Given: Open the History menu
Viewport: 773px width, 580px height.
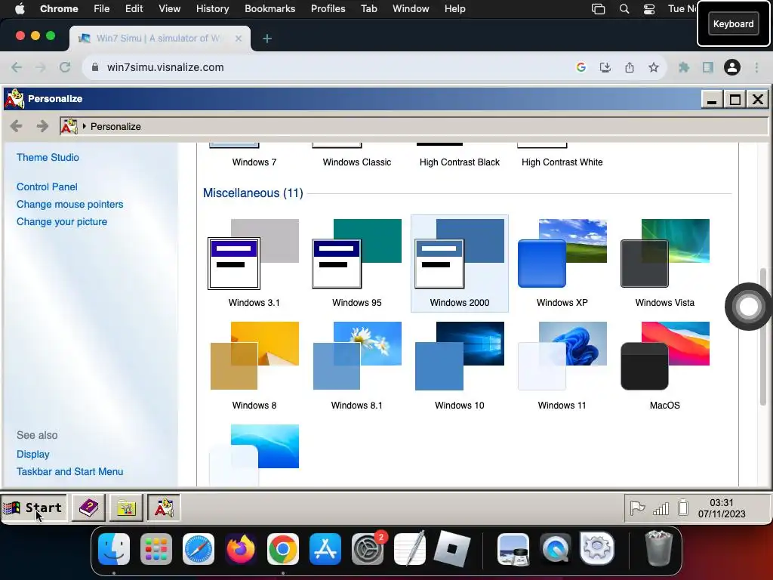Looking at the screenshot, I should click(212, 9).
